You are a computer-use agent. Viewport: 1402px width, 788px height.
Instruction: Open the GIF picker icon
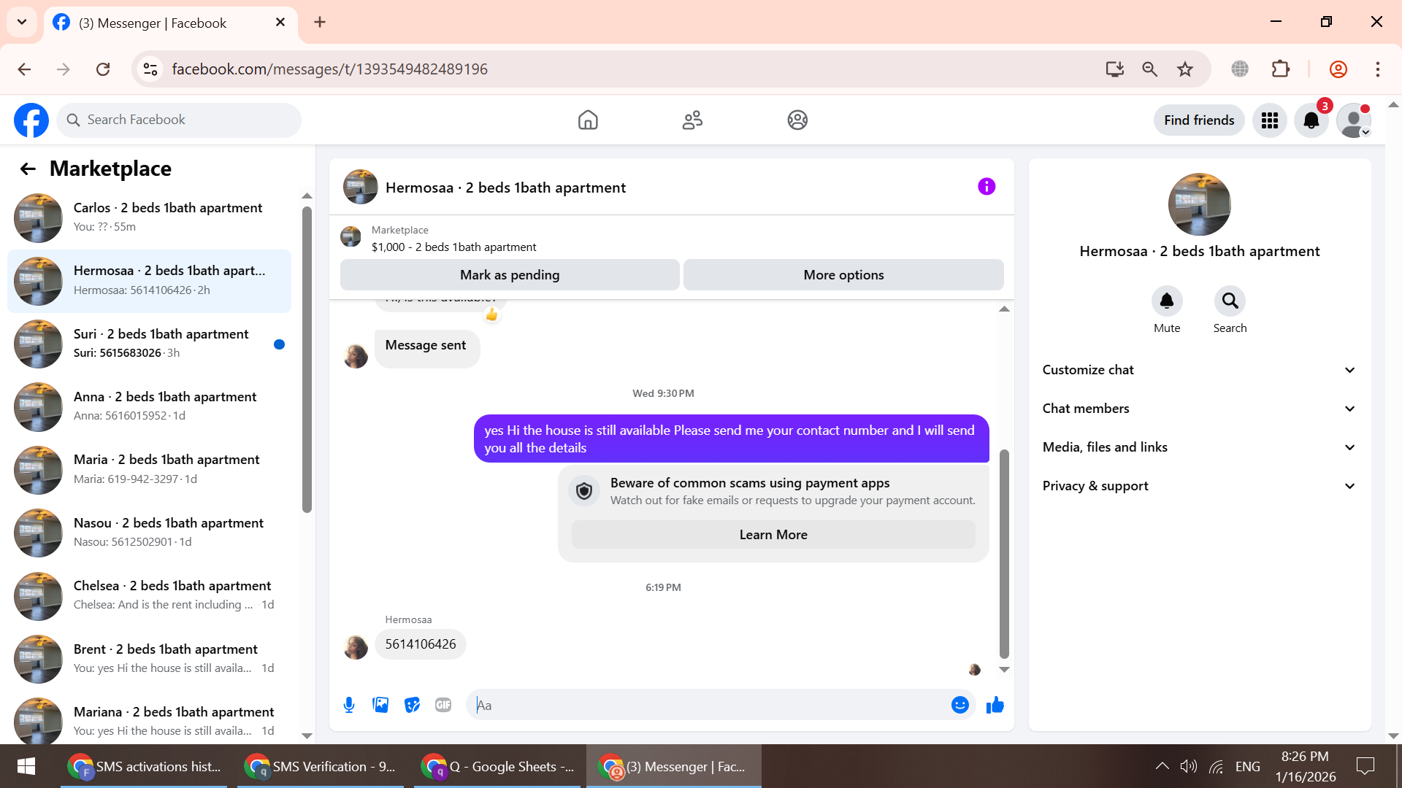coord(443,705)
